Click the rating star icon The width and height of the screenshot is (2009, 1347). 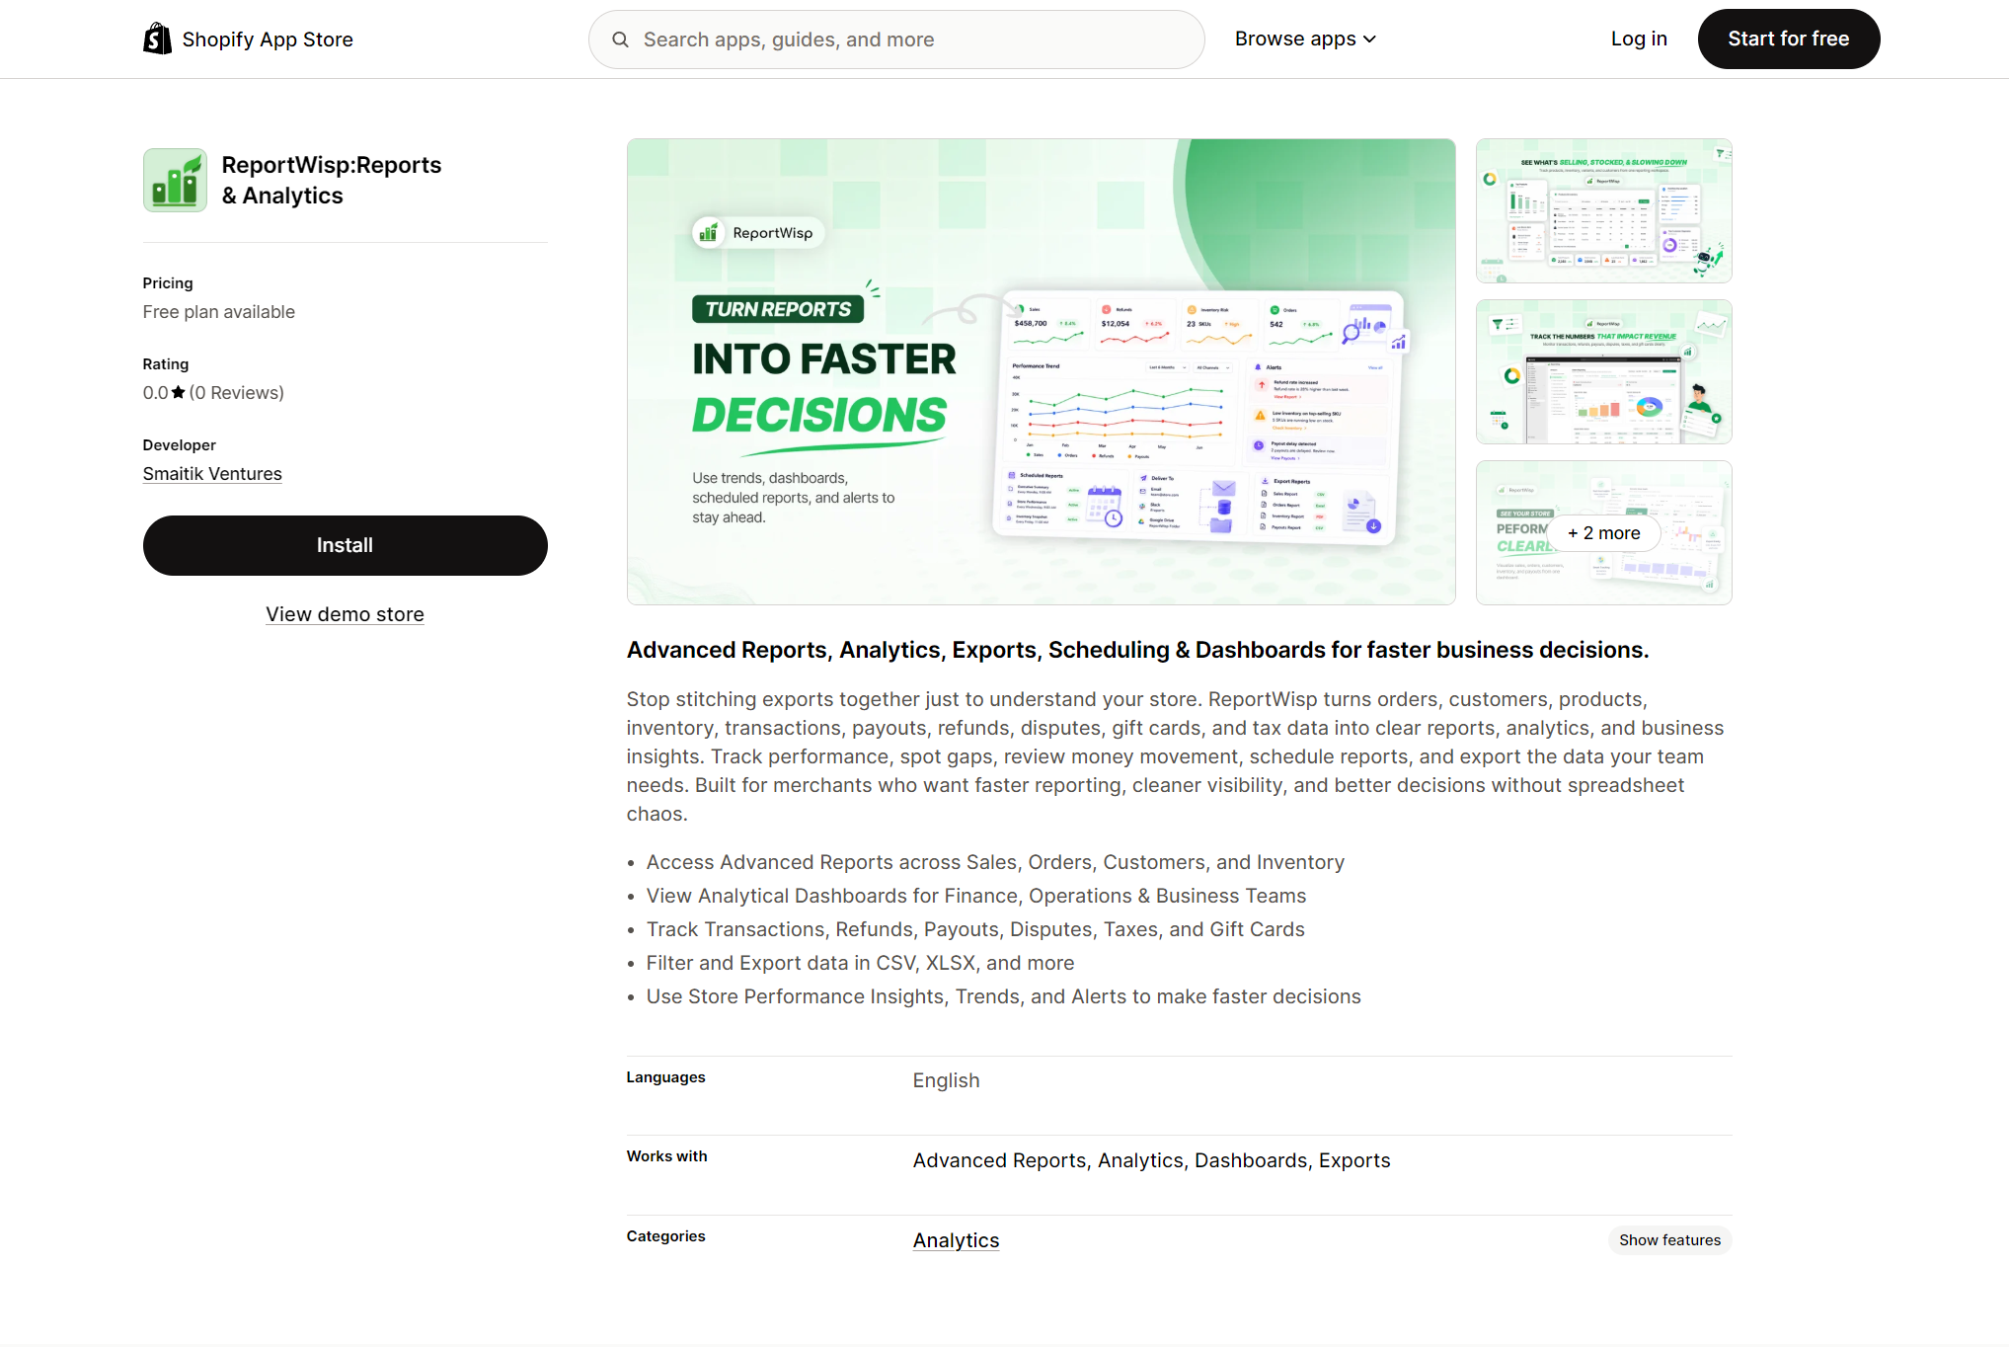pos(179,392)
